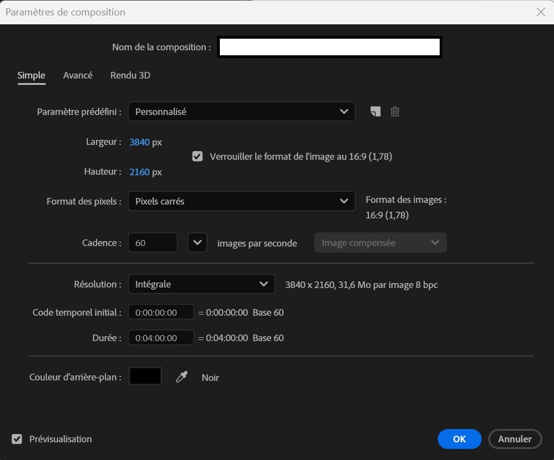Toggle the Verrouiller le format 16:9 checkbox
Screen dimensions: 554x460
tap(197, 156)
